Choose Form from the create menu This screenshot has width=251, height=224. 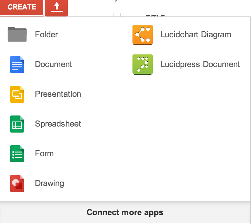44,153
